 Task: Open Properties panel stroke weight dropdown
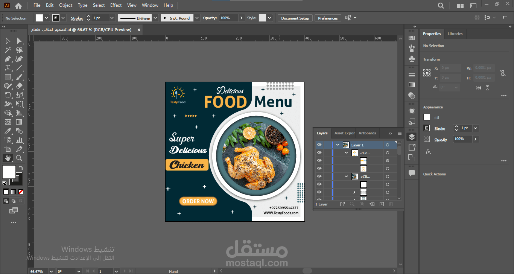pyautogui.click(x=476, y=128)
